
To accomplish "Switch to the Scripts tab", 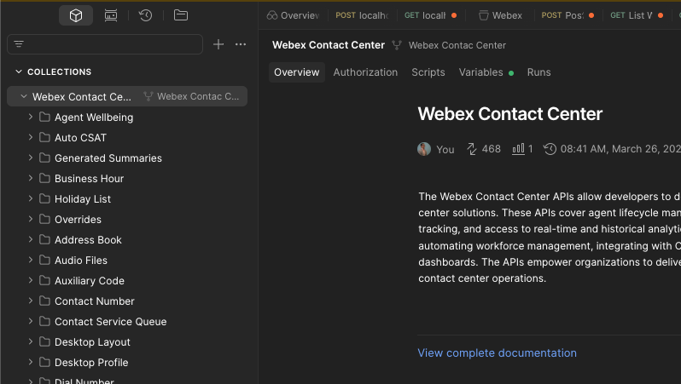I will pyautogui.click(x=428, y=72).
